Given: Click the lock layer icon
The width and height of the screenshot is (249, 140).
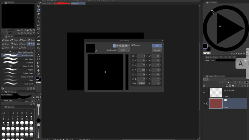Looking at the screenshot, I should (x=228, y=82).
